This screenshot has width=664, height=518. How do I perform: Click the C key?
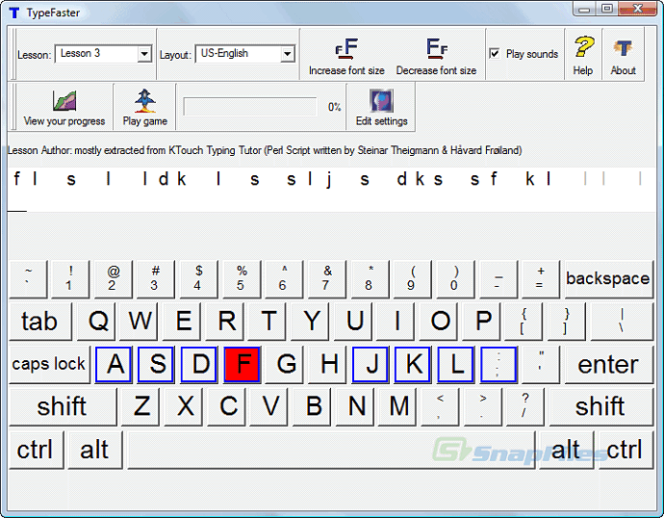pos(226,406)
